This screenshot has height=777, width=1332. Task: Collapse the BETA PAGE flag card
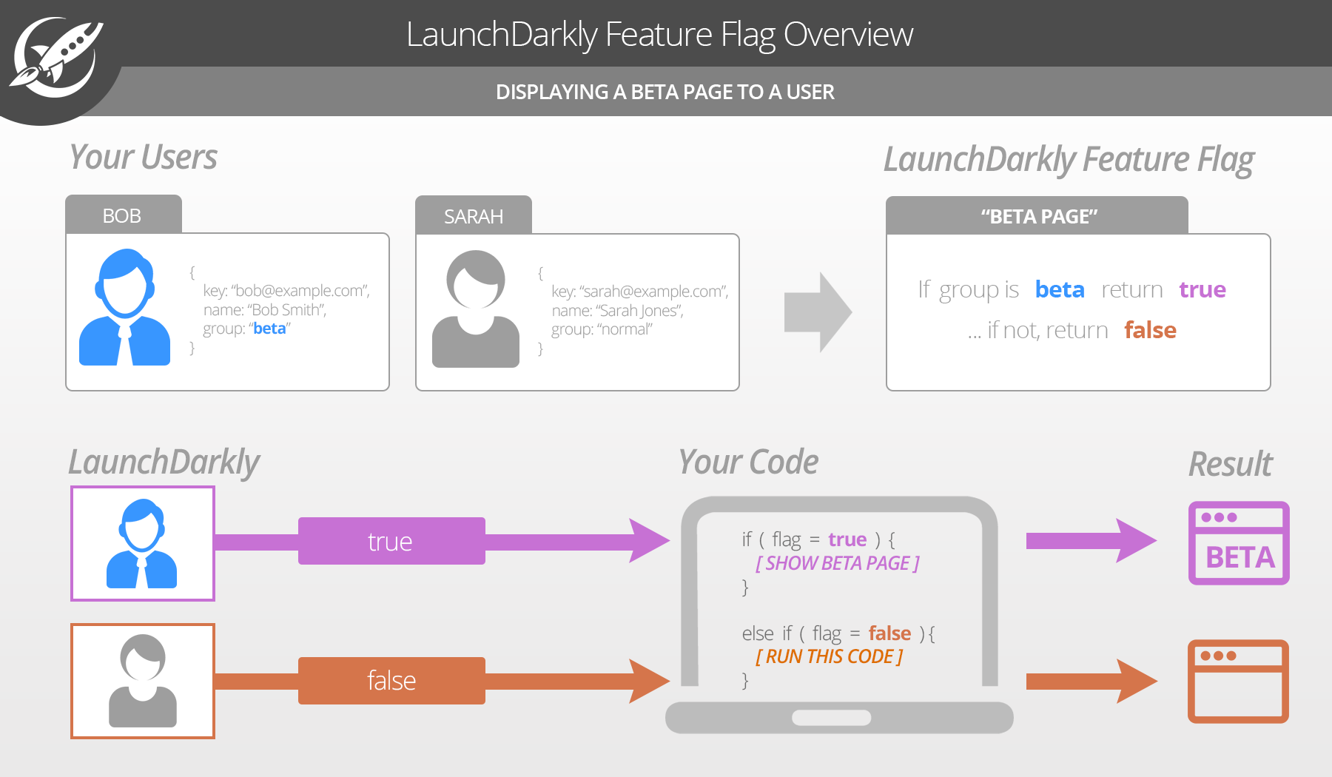click(1037, 216)
